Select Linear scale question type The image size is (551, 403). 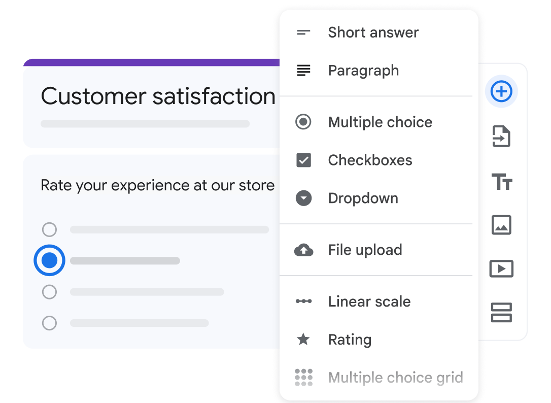pyautogui.click(x=369, y=301)
